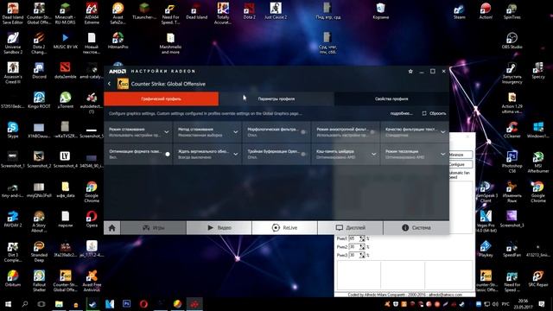Click the Pwm1 value field in SpeedFan

(353, 238)
